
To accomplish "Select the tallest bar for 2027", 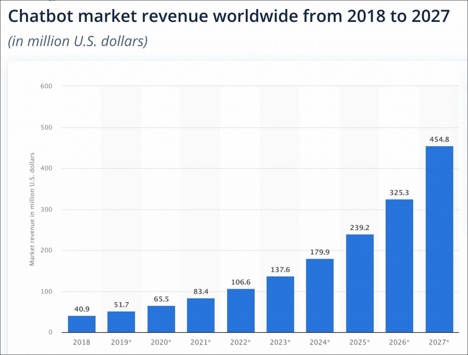I will 439,239.
